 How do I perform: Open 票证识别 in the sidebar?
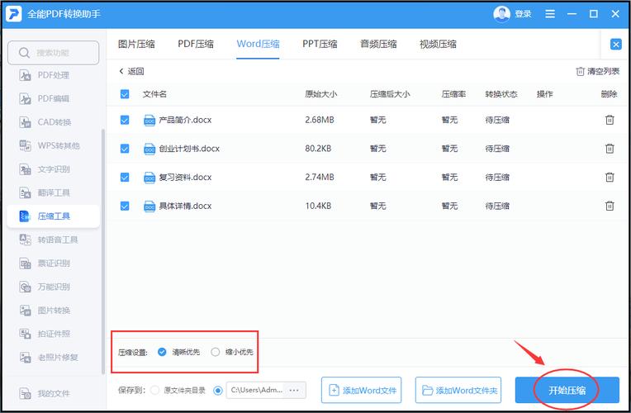coord(45,263)
